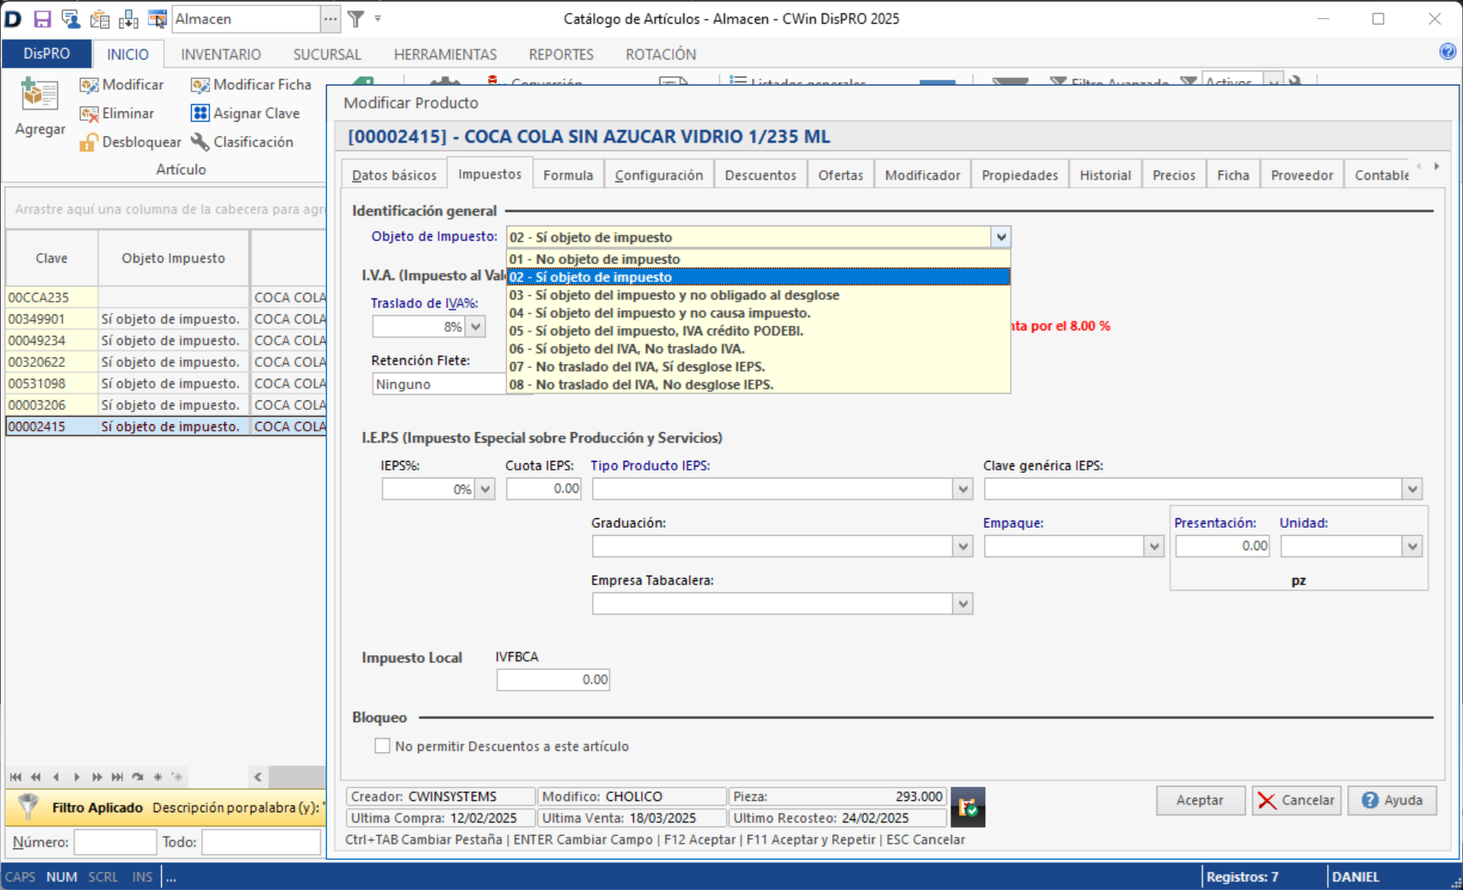1463x890 pixels.
Task: Click the Objeto Impuesto column header
Action: click(174, 258)
